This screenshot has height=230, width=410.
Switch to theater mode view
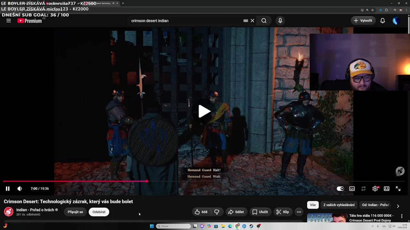pyautogui.click(x=387, y=189)
